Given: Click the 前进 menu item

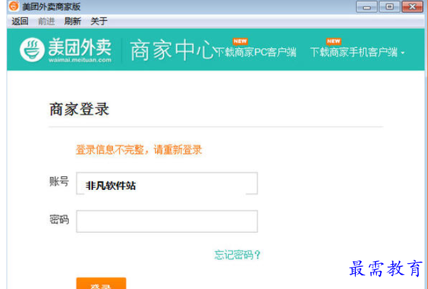Looking at the screenshot, I should pos(46,21).
